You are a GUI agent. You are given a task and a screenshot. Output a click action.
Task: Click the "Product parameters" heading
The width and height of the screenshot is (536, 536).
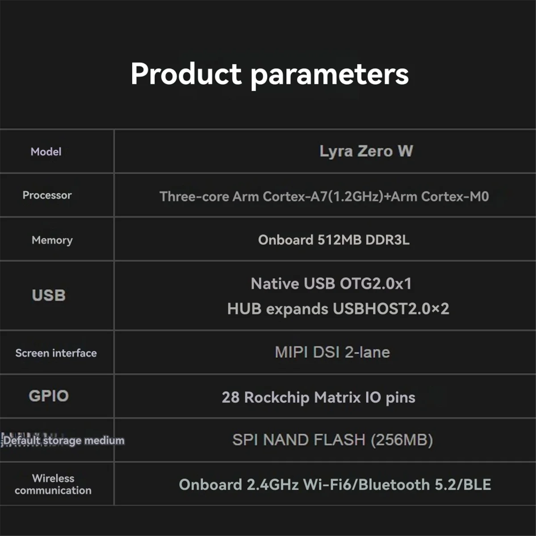pyautogui.click(x=269, y=74)
